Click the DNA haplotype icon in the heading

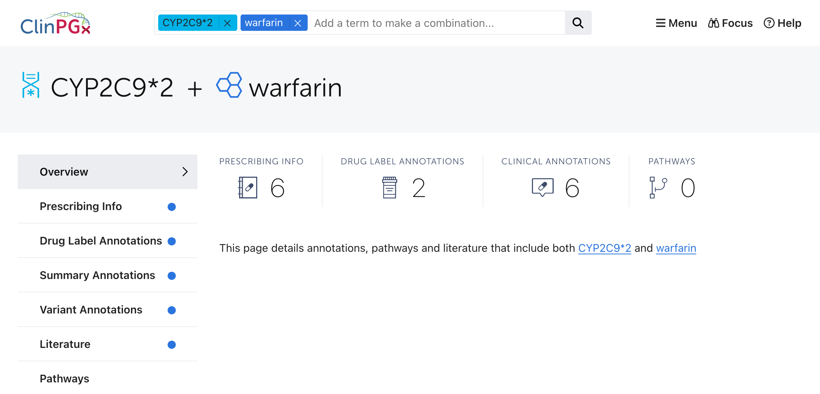[x=31, y=85]
